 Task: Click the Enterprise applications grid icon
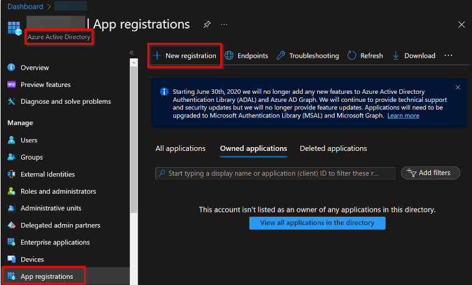(x=11, y=242)
